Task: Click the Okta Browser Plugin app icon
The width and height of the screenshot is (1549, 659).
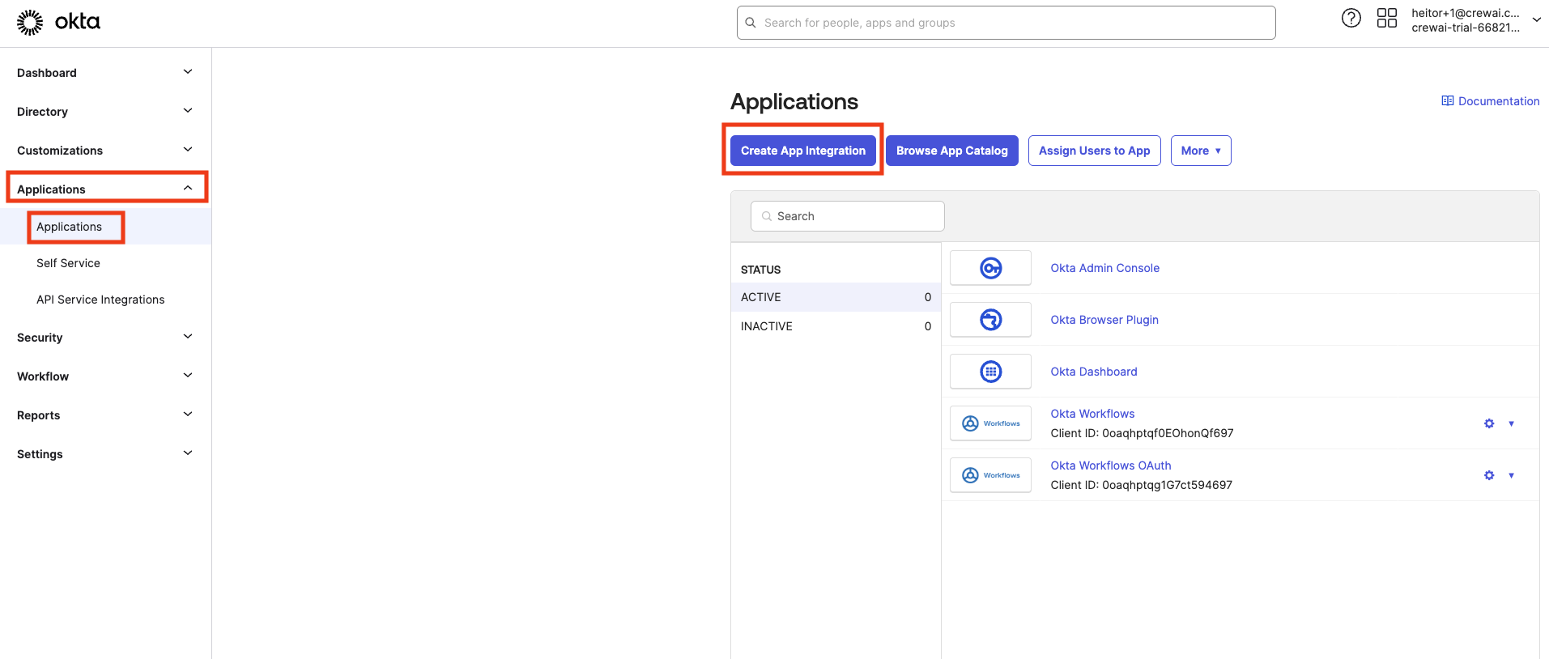Action: (x=990, y=320)
